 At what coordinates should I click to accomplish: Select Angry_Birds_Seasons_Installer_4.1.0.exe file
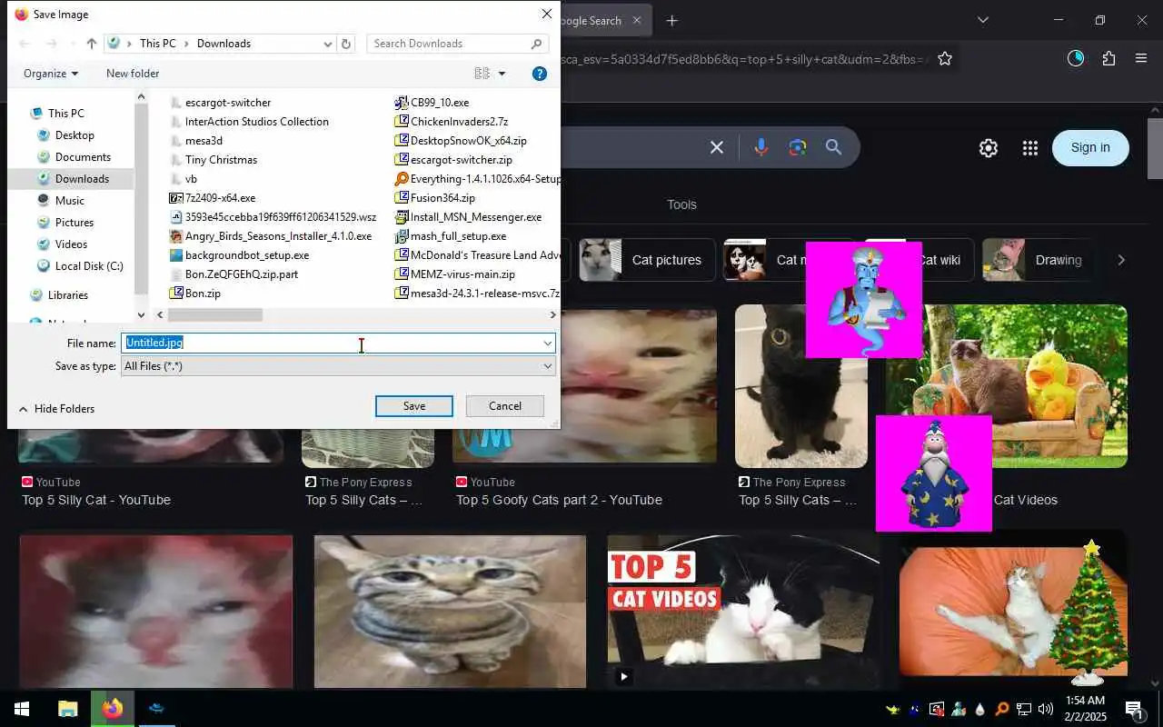[278, 236]
